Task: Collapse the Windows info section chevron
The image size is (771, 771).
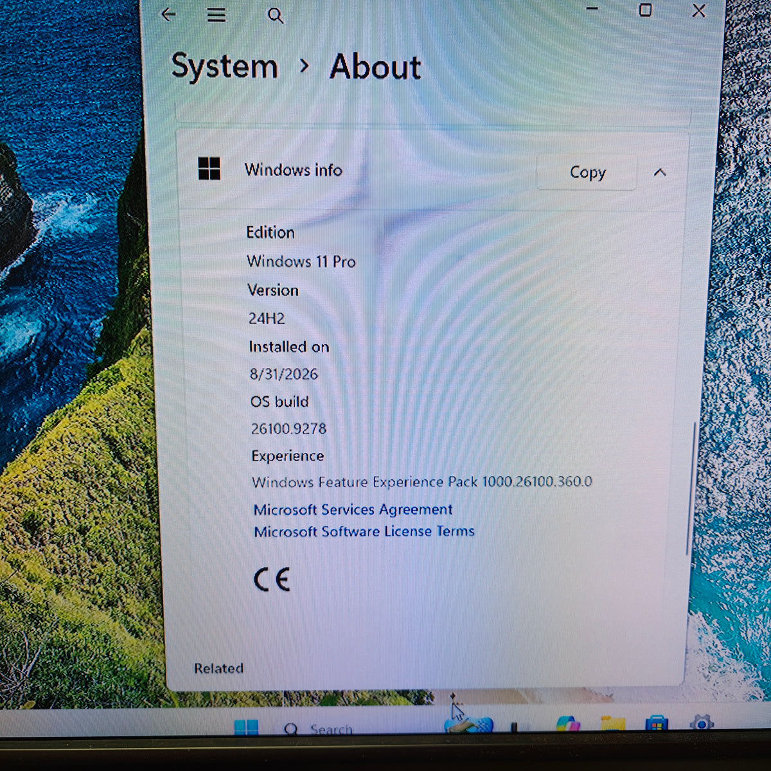Action: pos(660,172)
